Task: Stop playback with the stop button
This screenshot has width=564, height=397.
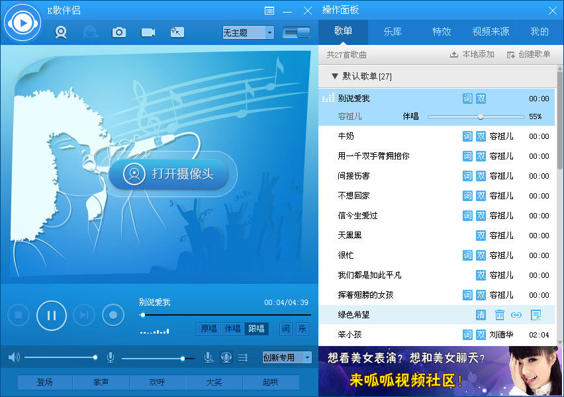Action: pos(19,315)
